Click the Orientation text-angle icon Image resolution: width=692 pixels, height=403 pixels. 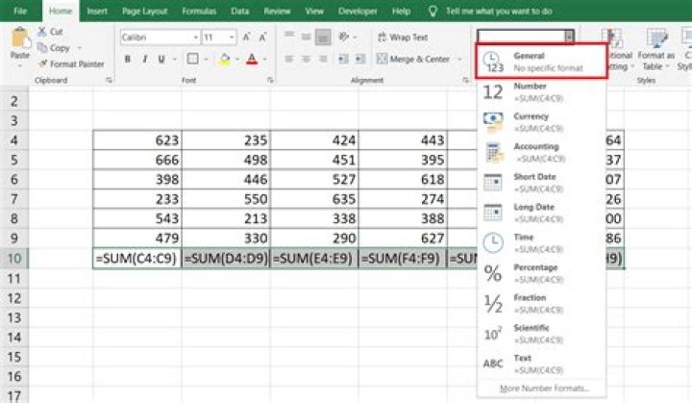(x=344, y=38)
